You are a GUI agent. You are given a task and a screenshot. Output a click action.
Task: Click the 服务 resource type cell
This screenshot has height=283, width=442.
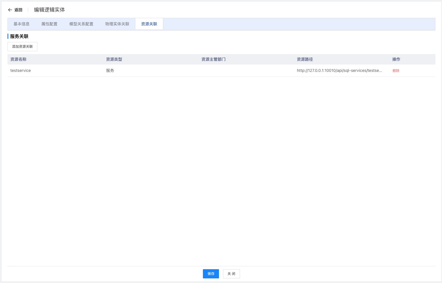click(110, 70)
